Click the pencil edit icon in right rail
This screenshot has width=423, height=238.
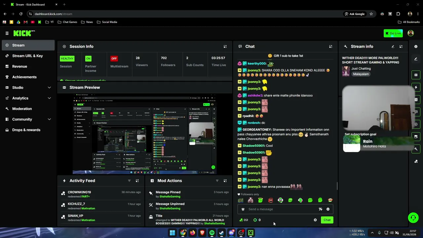(416, 59)
